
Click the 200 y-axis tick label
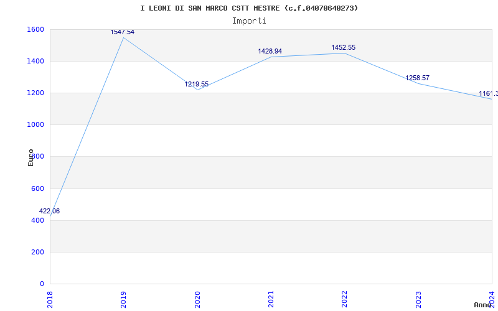(37, 253)
